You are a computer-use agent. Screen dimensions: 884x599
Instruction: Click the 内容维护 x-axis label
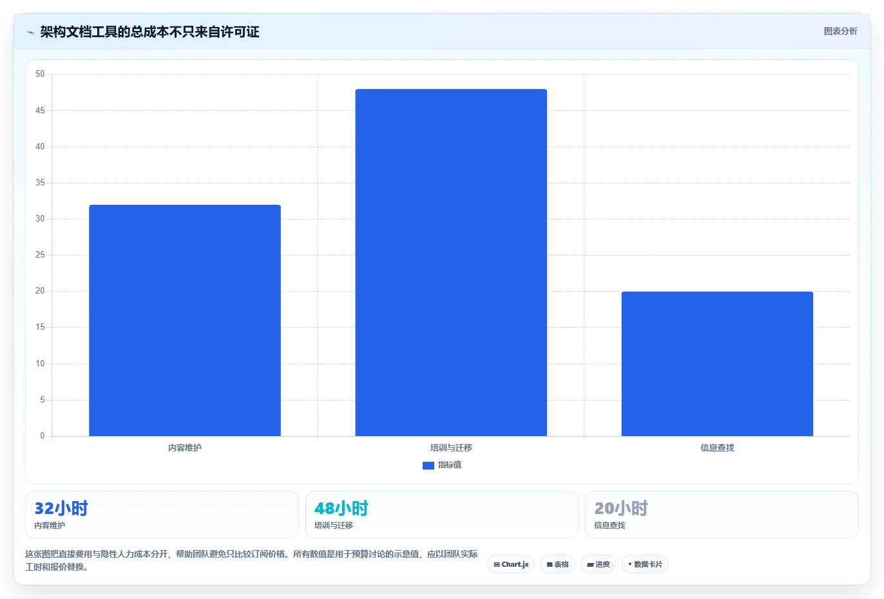(185, 448)
